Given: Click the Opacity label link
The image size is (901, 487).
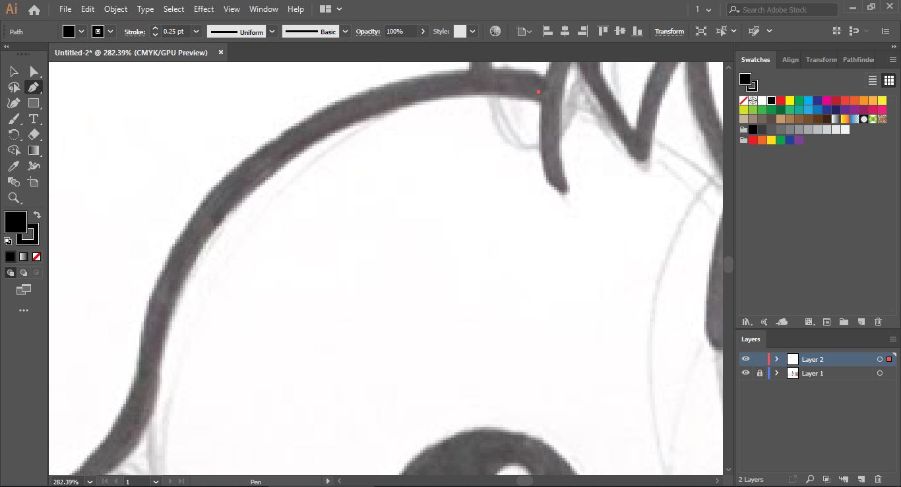Looking at the screenshot, I should point(368,32).
